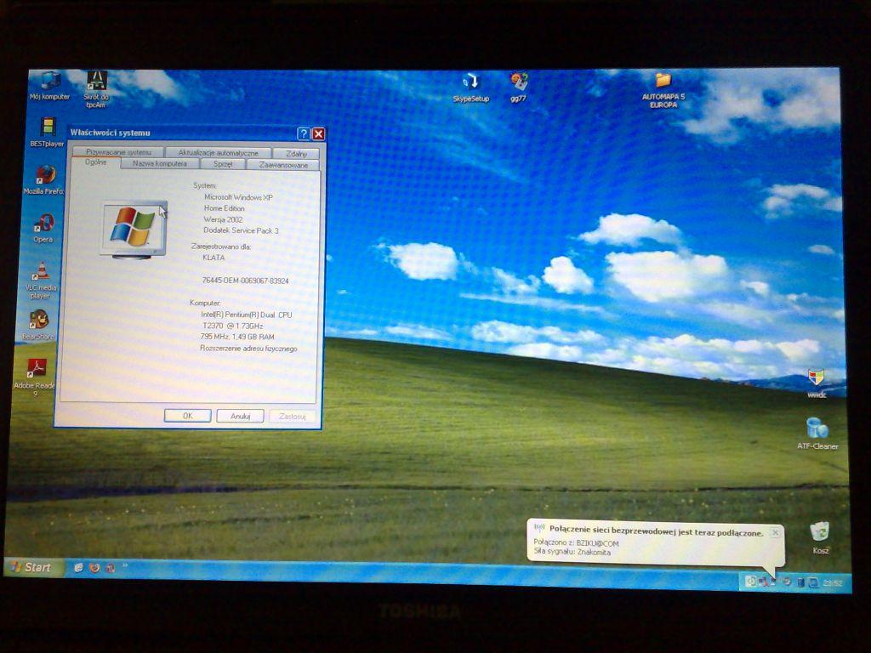
Task: Confirm the dialog with OK
Action: coord(188,415)
